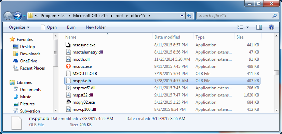Click the Change your view icon

click(x=240, y=27)
